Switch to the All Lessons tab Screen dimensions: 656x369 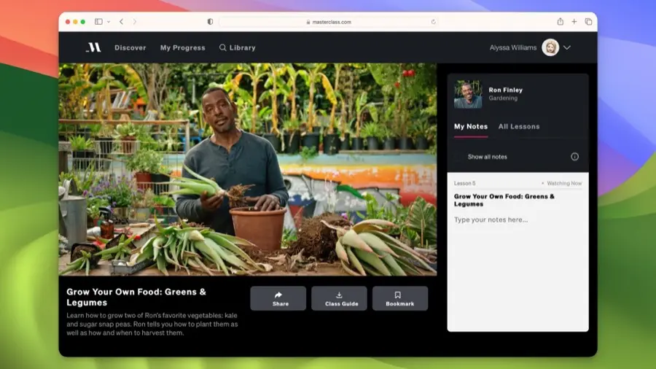coord(519,126)
